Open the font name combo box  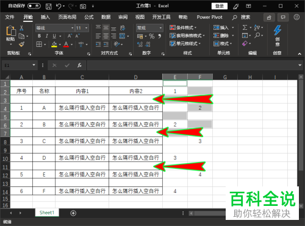coord(55,28)
